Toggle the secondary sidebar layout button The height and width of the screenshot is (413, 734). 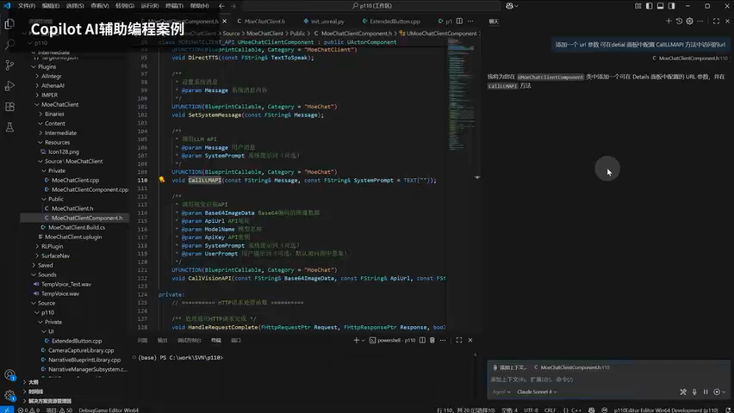(x=672, y=6)
